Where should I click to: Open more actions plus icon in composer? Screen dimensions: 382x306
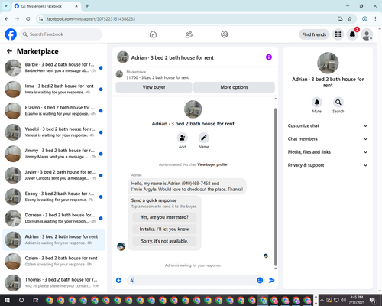point(118,280)
